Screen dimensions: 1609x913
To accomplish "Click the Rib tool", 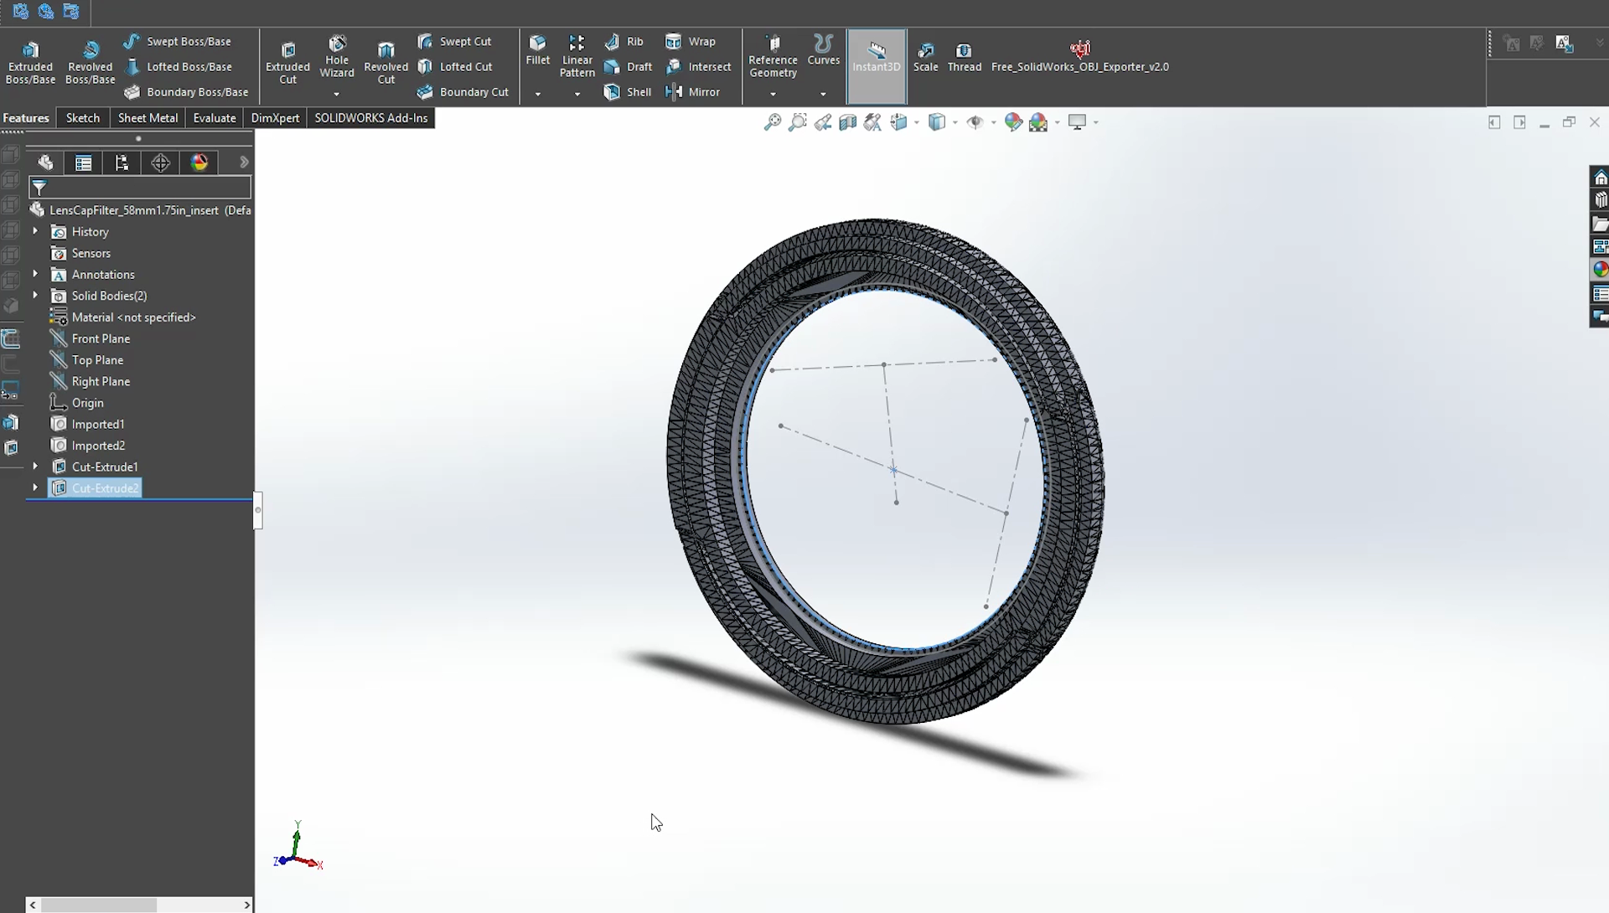I will pos(623,41).
